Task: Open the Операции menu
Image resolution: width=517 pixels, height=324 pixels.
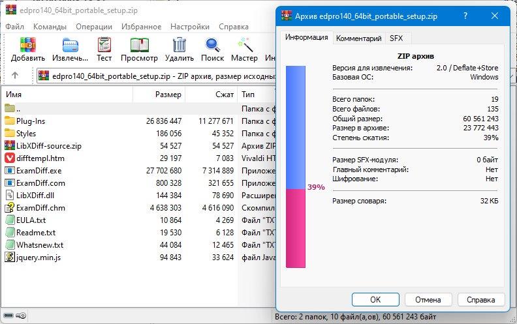Action: (94, 27)
